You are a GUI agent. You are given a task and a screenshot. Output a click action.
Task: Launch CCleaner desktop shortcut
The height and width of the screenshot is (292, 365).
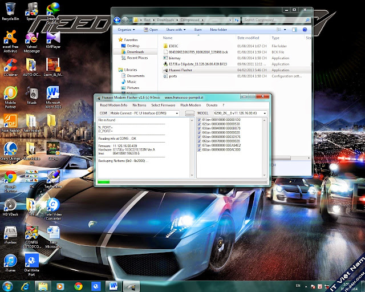point(10,67)
